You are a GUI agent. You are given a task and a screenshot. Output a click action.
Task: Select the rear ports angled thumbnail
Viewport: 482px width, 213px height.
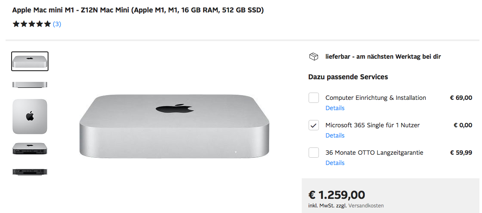30,148
